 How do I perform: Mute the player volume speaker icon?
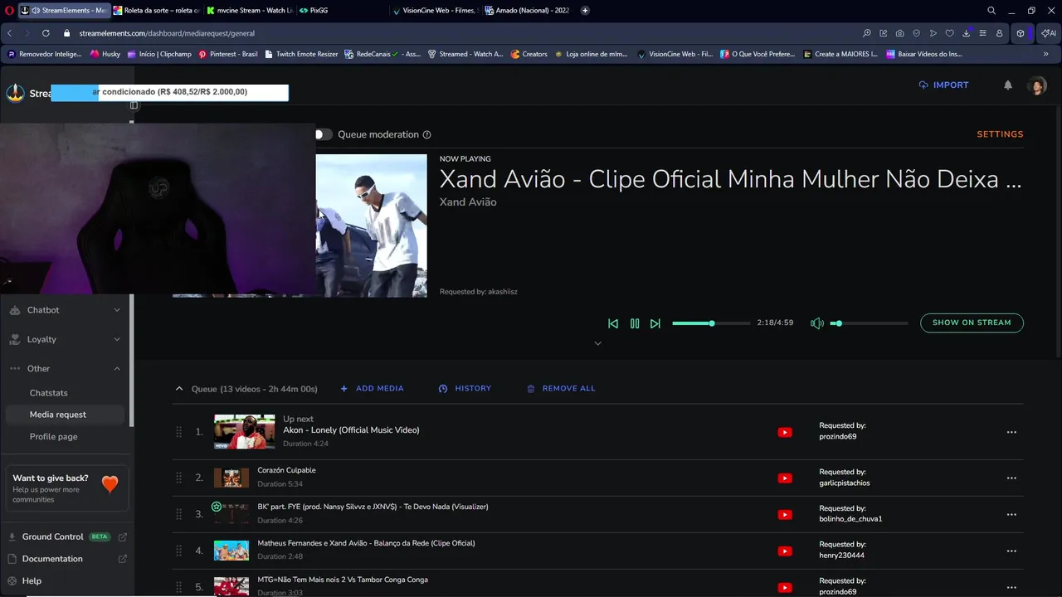click(817, 323)
